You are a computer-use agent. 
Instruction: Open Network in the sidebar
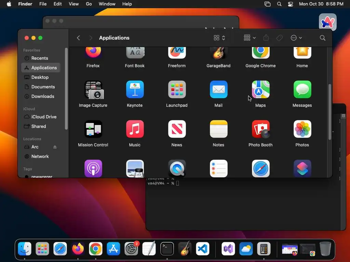coord(41,156)
